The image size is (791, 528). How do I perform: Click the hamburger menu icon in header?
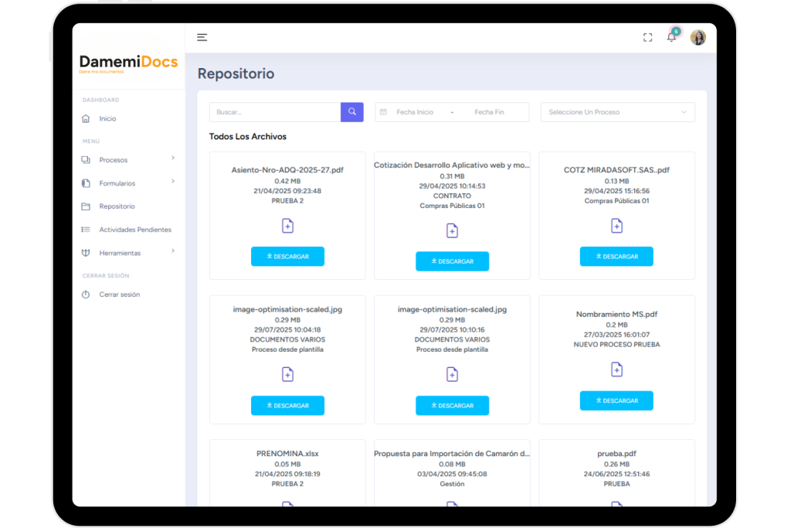[202, 37]
